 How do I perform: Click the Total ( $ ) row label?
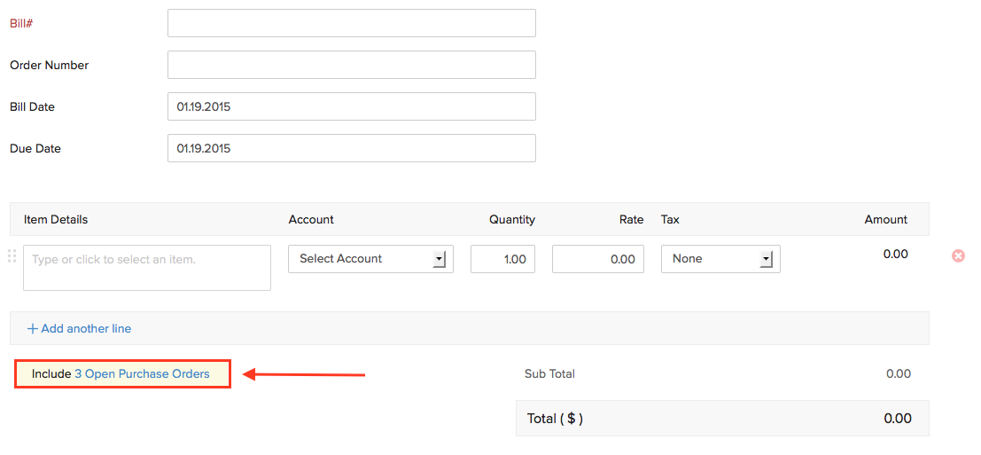555,419
